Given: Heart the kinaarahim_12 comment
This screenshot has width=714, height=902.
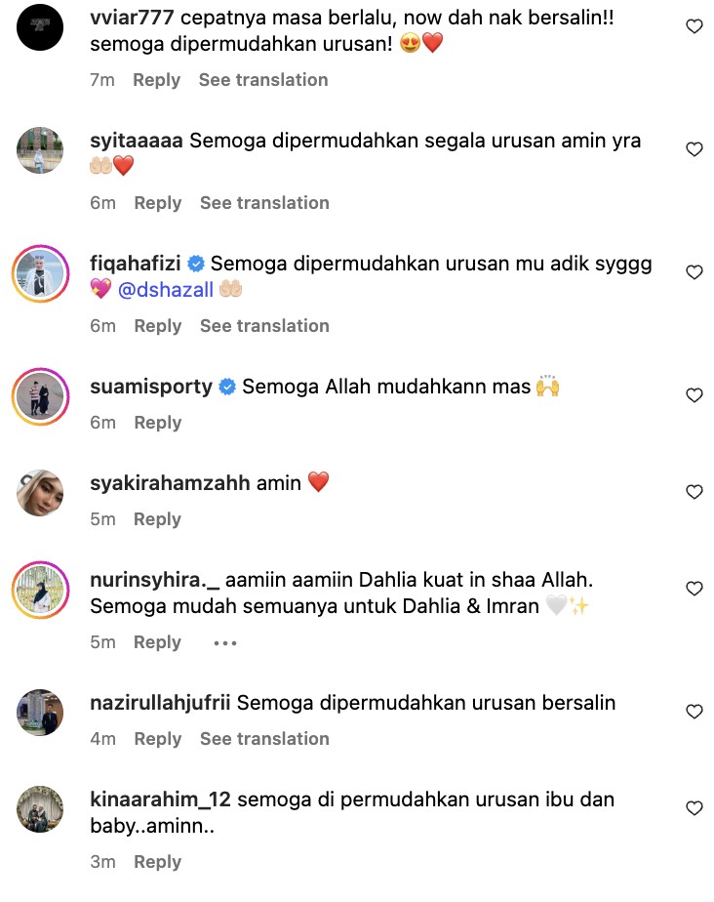Looking at the screenshot, I should pos(694,809).
